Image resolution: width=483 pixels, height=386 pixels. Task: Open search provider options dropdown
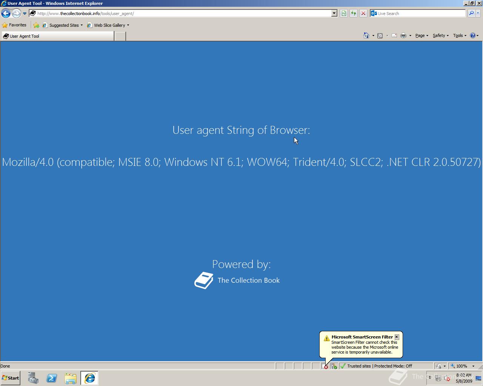click(x=478, y=14)
